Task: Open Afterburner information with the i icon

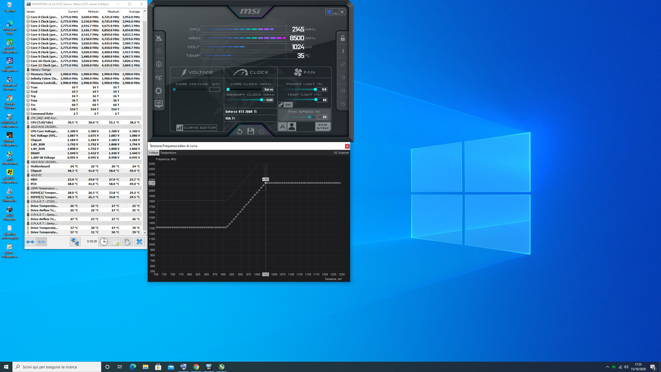Action: coord(159,64)
